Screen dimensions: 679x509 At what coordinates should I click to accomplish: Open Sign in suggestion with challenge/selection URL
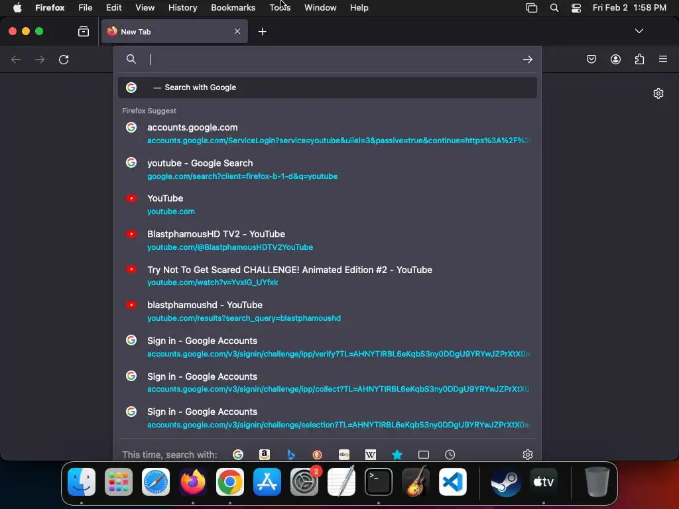coord(328,418)
